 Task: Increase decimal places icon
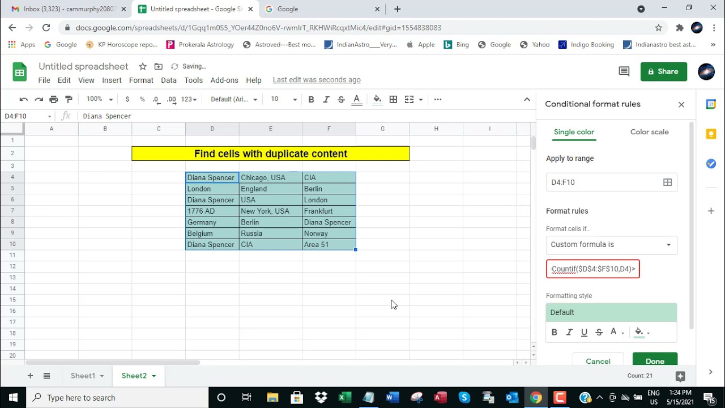click(172, 99)
